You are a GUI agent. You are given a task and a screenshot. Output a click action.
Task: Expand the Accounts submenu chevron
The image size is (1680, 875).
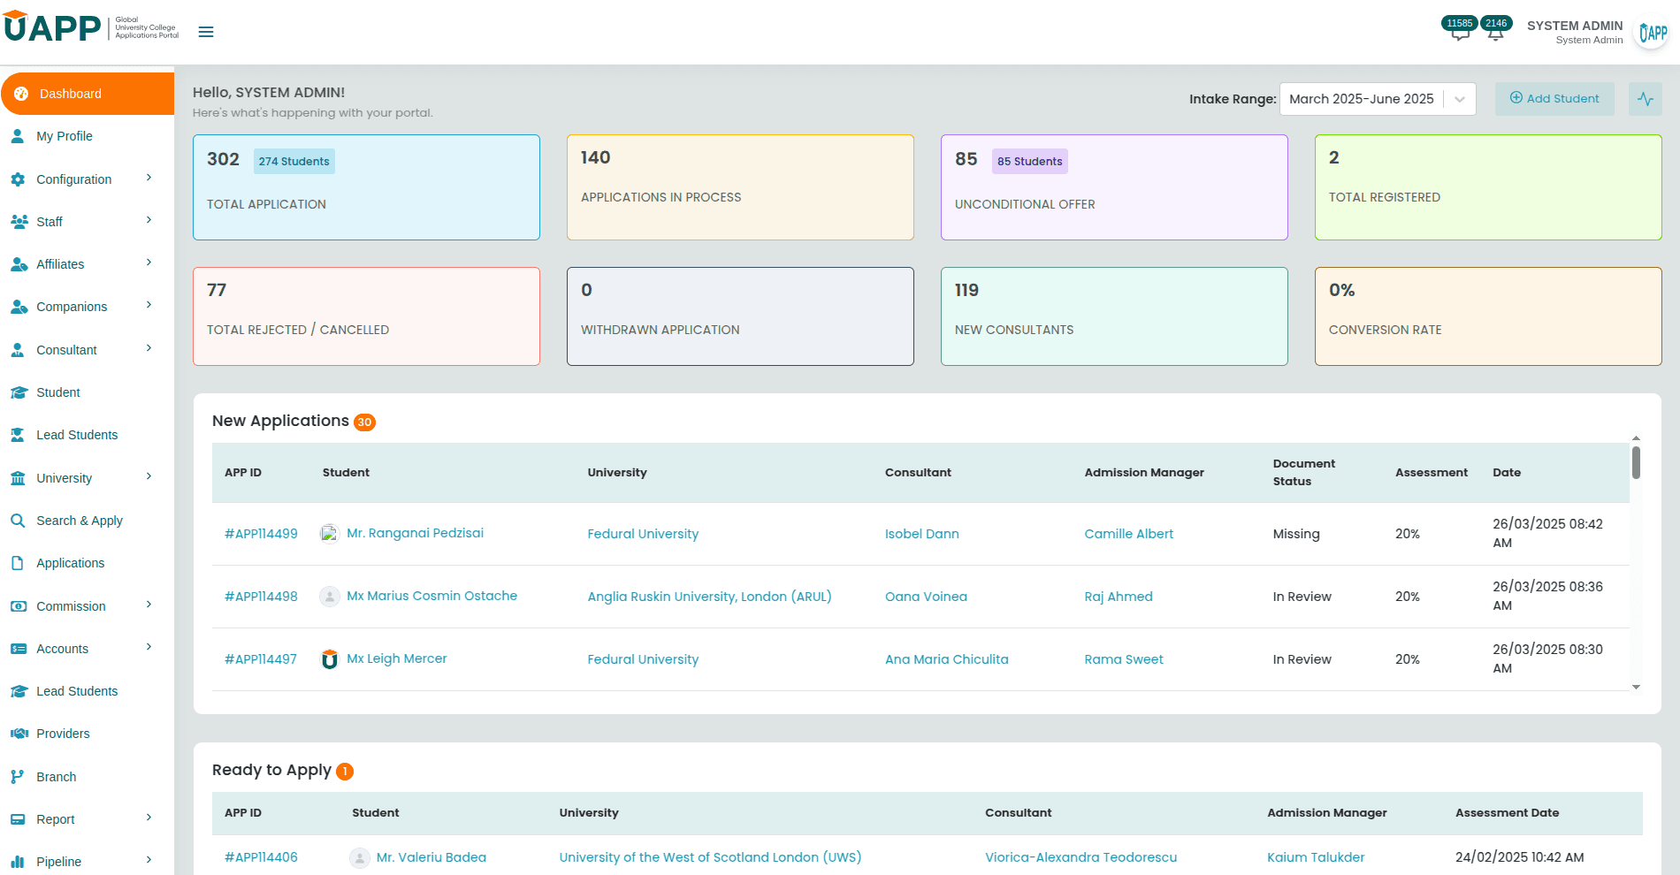[149, 647]
